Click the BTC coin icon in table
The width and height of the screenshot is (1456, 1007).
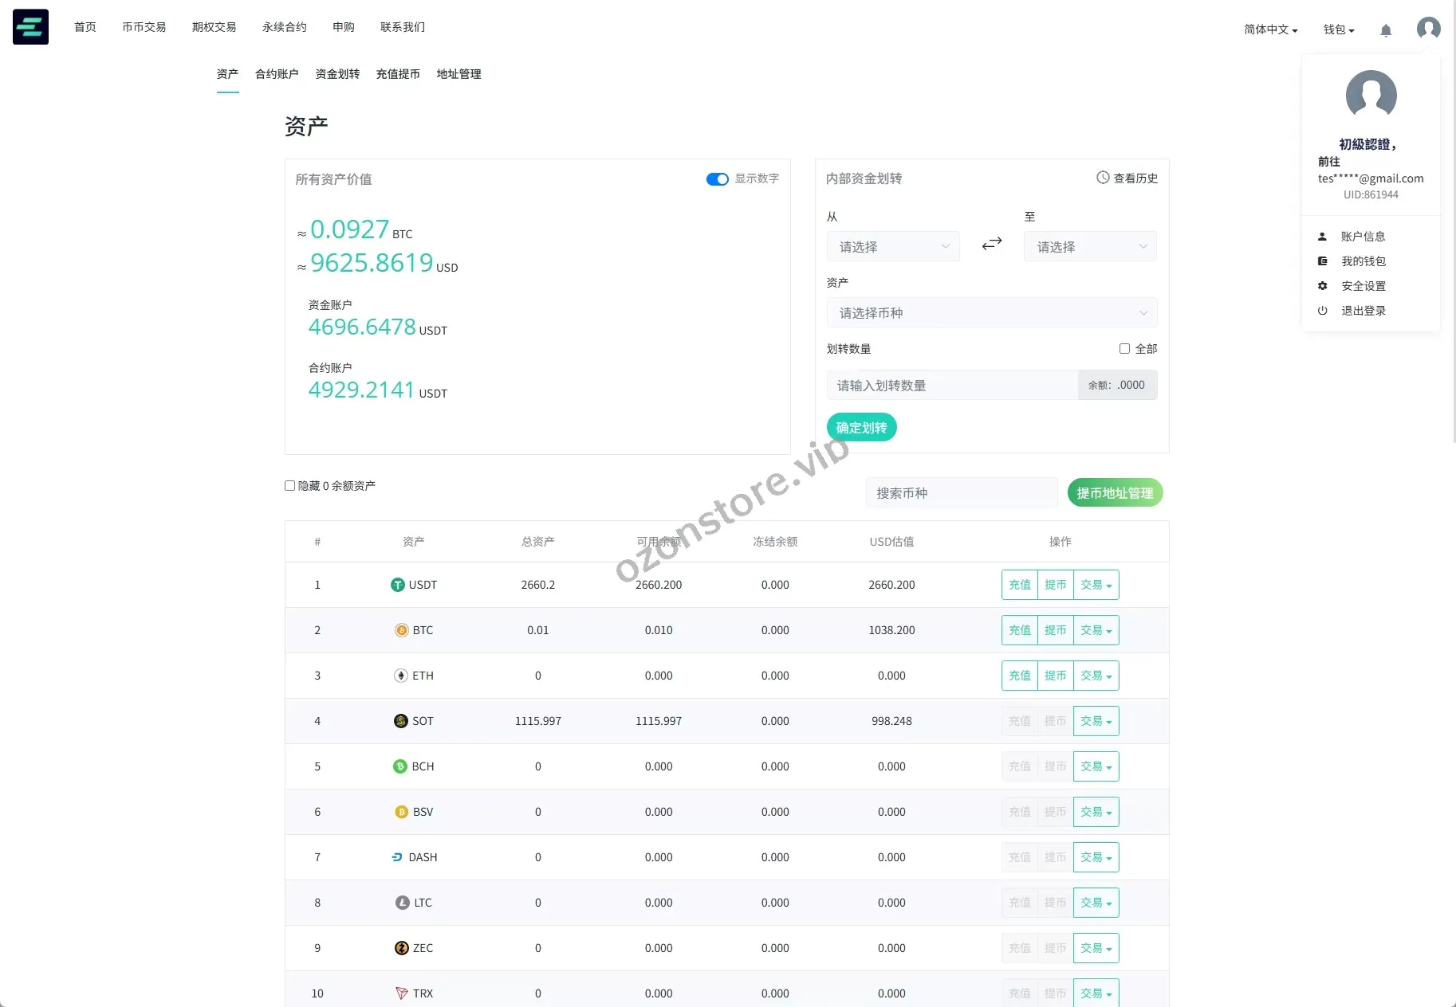402,630
